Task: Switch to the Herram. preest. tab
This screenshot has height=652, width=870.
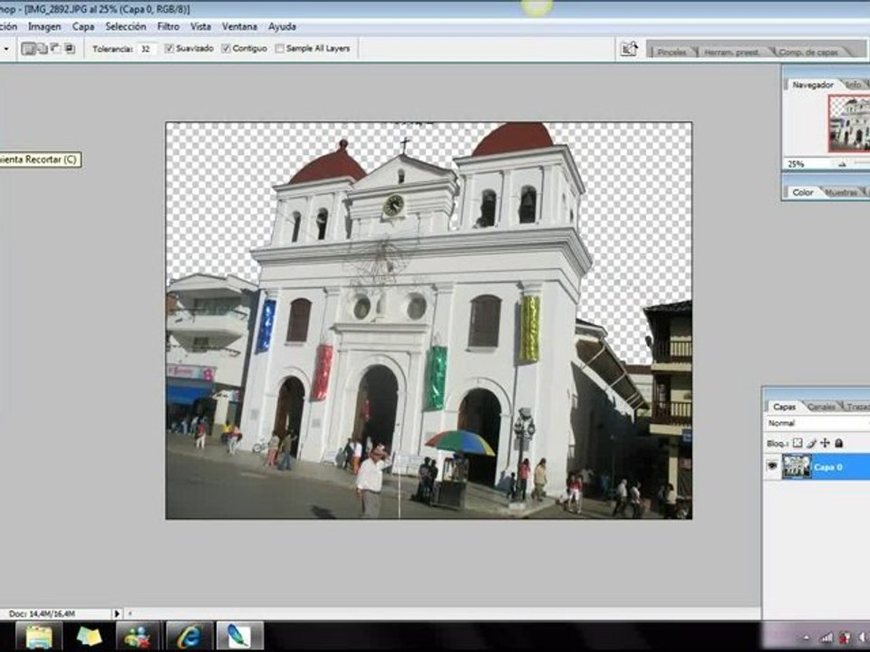Action: (x=732, y=53)
